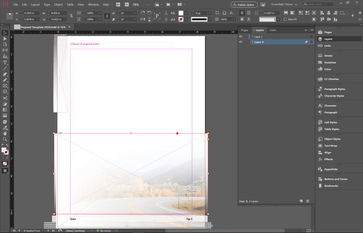Viewport: 363px width, 233px height.
Task: Hide Layer 1 with its eye toggle
Action: click(240, 36)
